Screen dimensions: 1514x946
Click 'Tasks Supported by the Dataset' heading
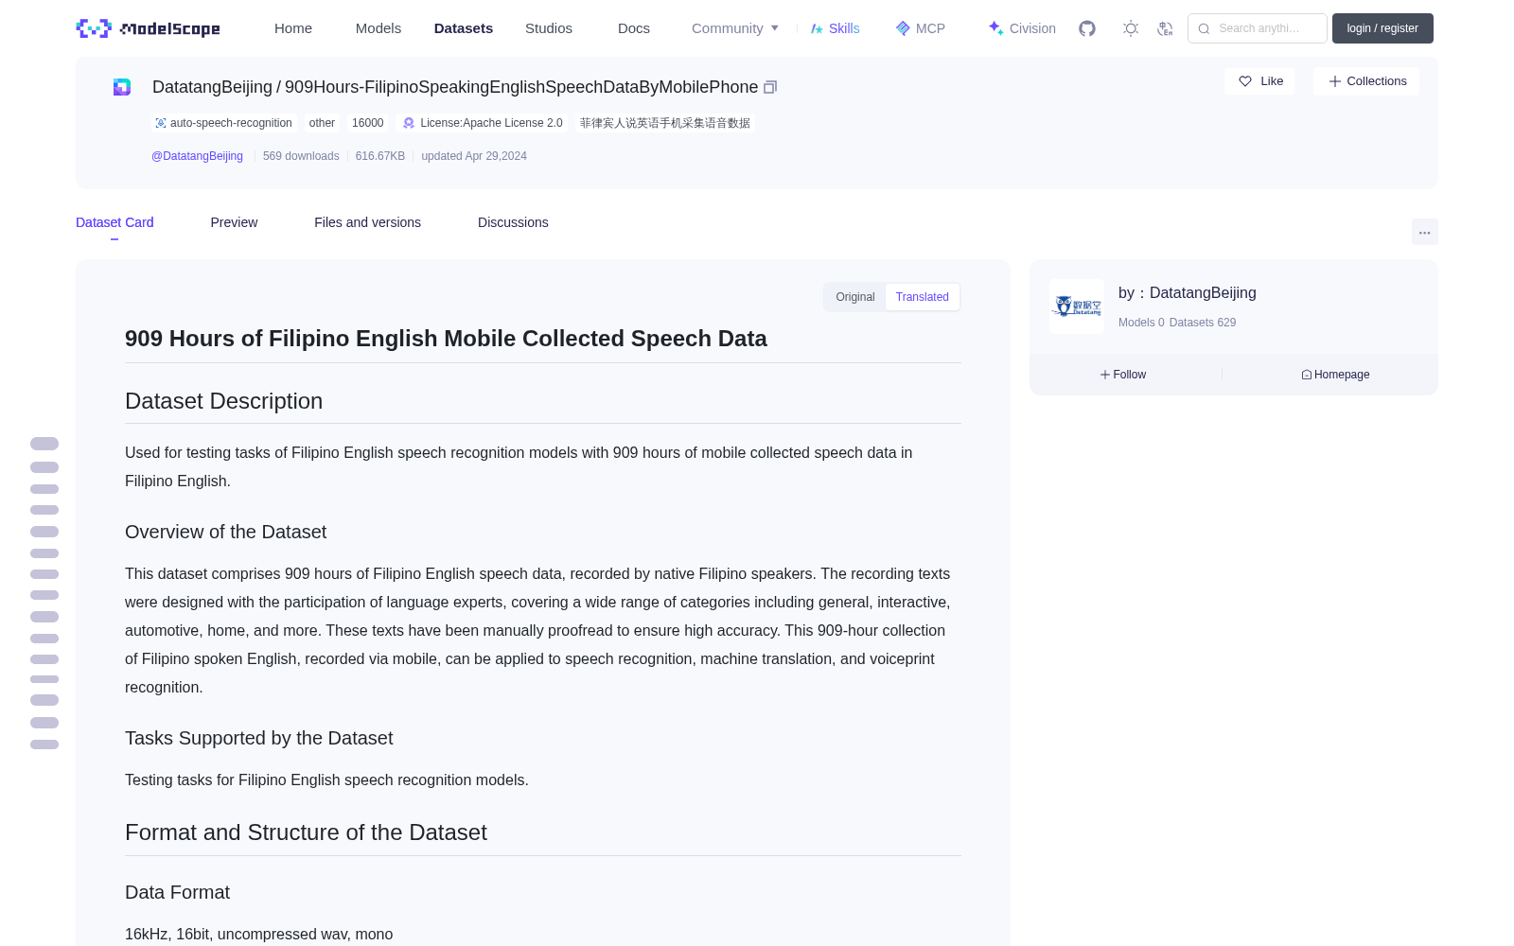tap(258, 738)
